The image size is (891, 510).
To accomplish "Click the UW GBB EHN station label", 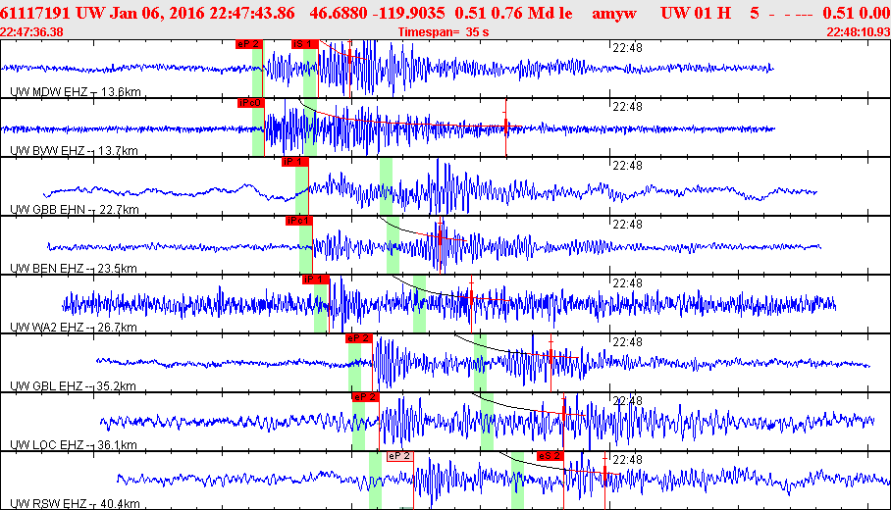I will pos(47,209).
